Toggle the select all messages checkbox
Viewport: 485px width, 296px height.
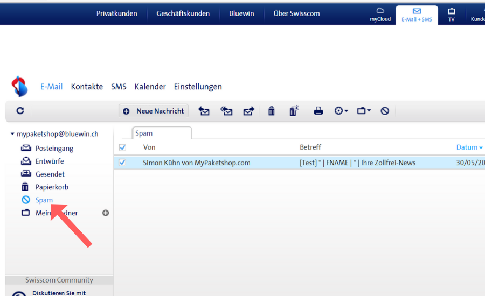(x=122, y=147)
